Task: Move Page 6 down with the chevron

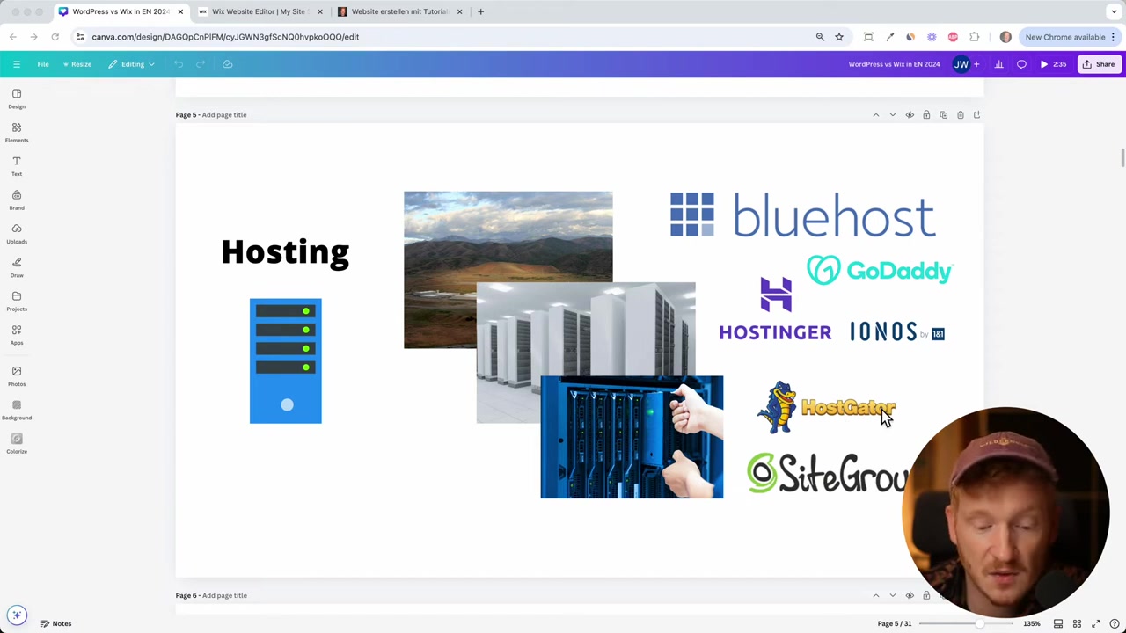Action: [x=892, y=596]
